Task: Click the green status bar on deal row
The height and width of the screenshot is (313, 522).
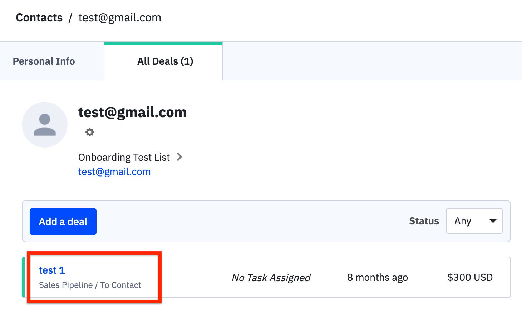Action: point(24,277)
